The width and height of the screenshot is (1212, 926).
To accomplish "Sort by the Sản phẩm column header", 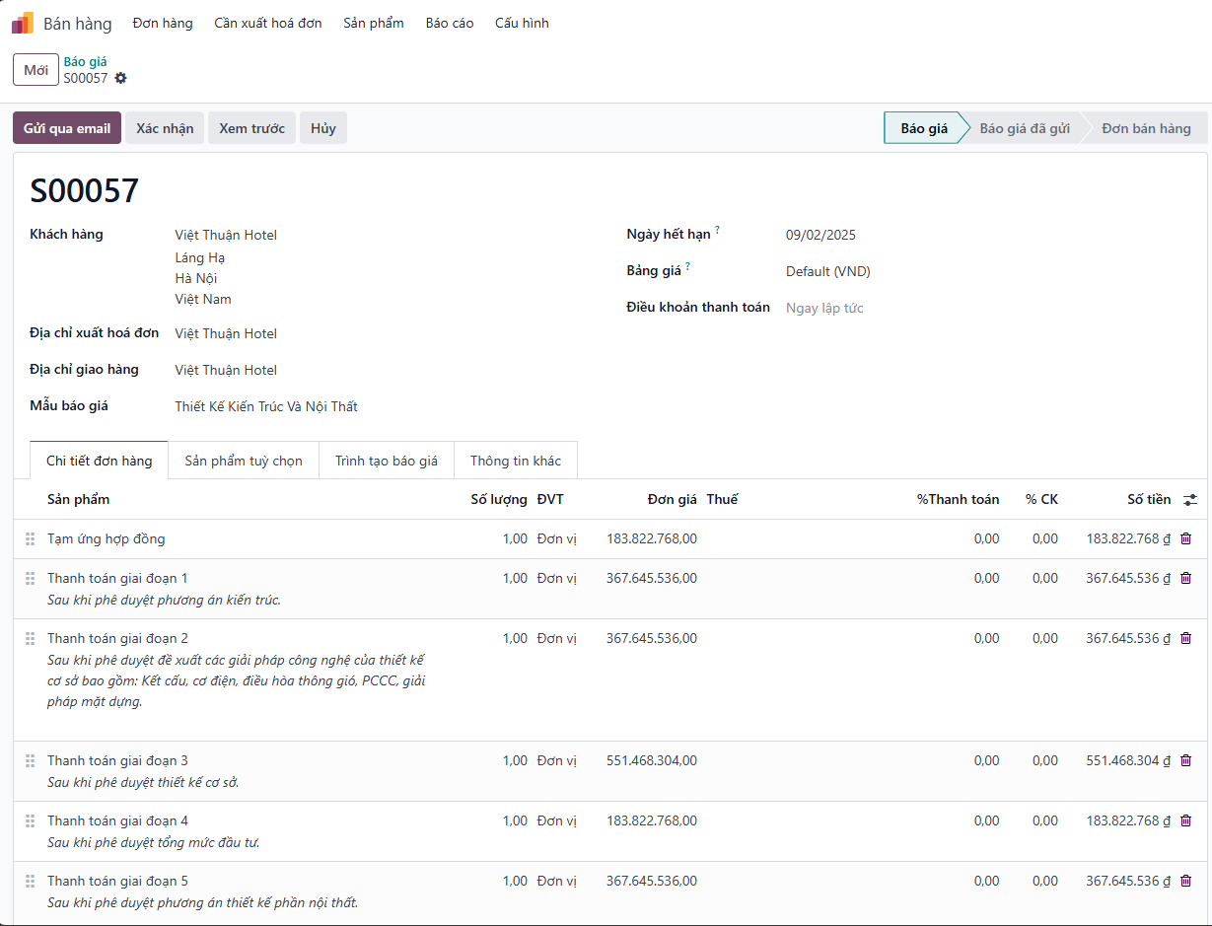I will 79,499.
